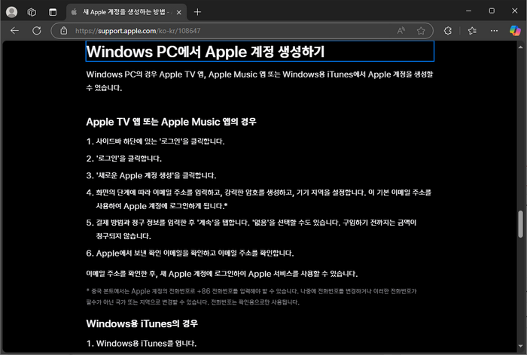The height and width of the screenshot is (355, 527).
Task: Click vertical scrollbar thumb
Action: point(521,224)
